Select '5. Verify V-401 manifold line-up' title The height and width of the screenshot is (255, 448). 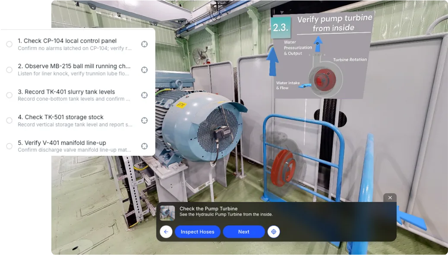coord(62,143)
